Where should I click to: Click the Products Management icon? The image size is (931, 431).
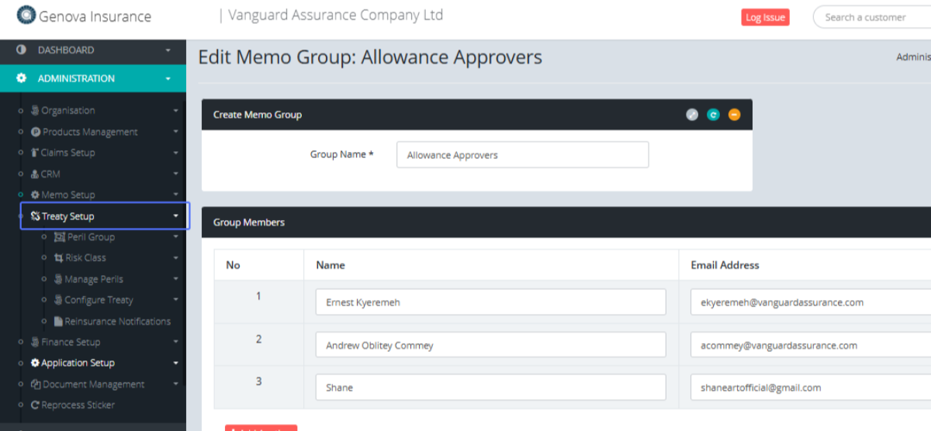pyautogui.click(x=36, y=133)
